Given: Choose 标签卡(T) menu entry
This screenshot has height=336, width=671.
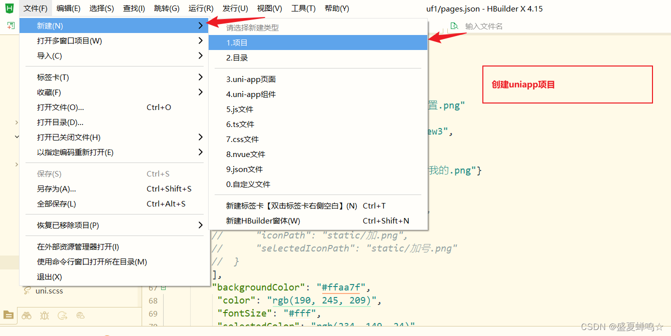Looking at the screenshot, I should [114, 77].
